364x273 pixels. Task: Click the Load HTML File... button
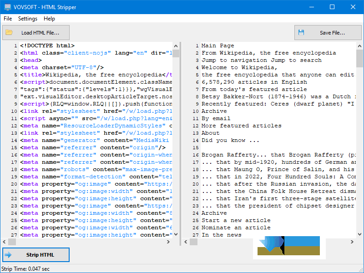(x=36, y=32)
